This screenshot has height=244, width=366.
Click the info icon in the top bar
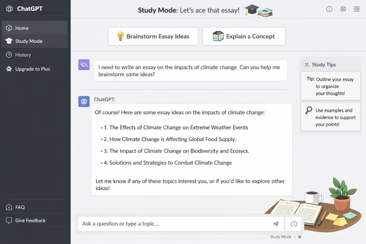click(x=329, y=9)
